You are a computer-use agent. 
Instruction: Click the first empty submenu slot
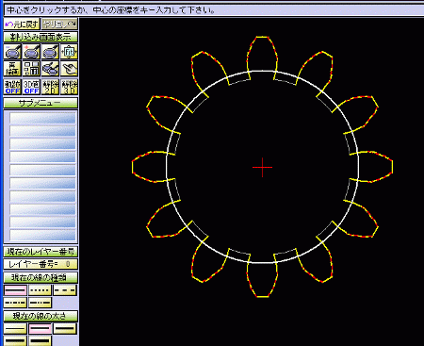pyautogui.click(x=42, y=118)
